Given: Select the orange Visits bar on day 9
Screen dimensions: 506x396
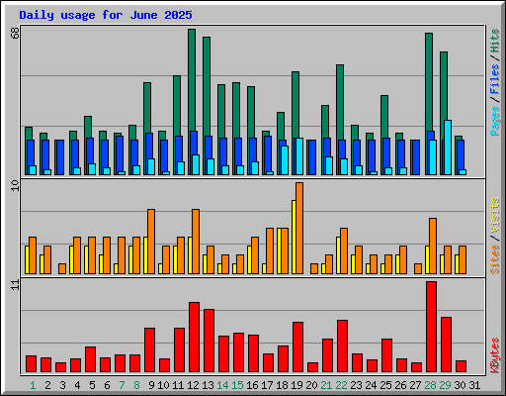Looking at the screenshot, I should tap(151, 242).
